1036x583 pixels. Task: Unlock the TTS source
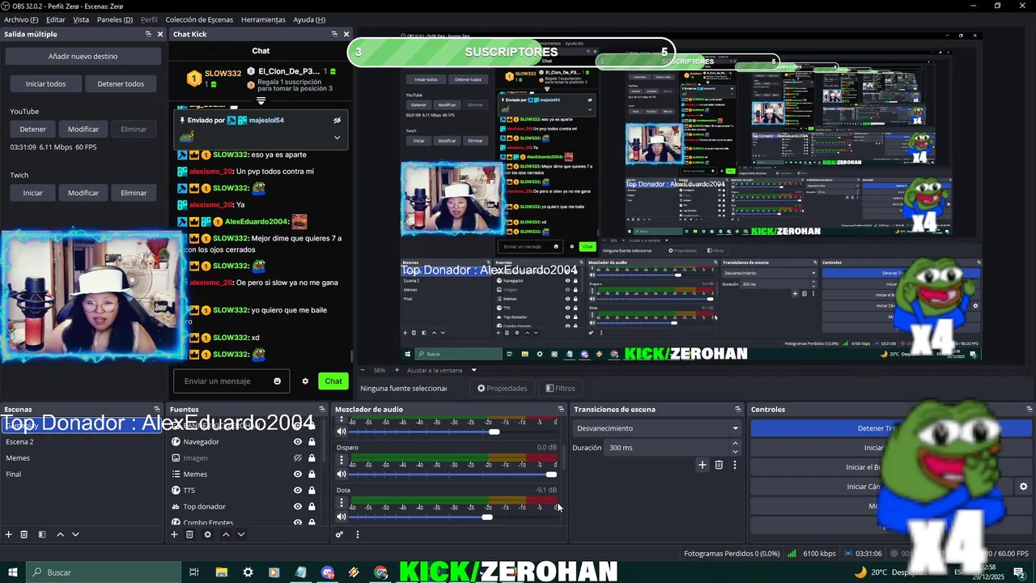(x=312, y=491)
